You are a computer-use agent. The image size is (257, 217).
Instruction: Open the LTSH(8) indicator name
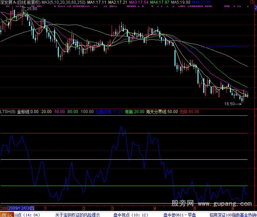point(8,112)
